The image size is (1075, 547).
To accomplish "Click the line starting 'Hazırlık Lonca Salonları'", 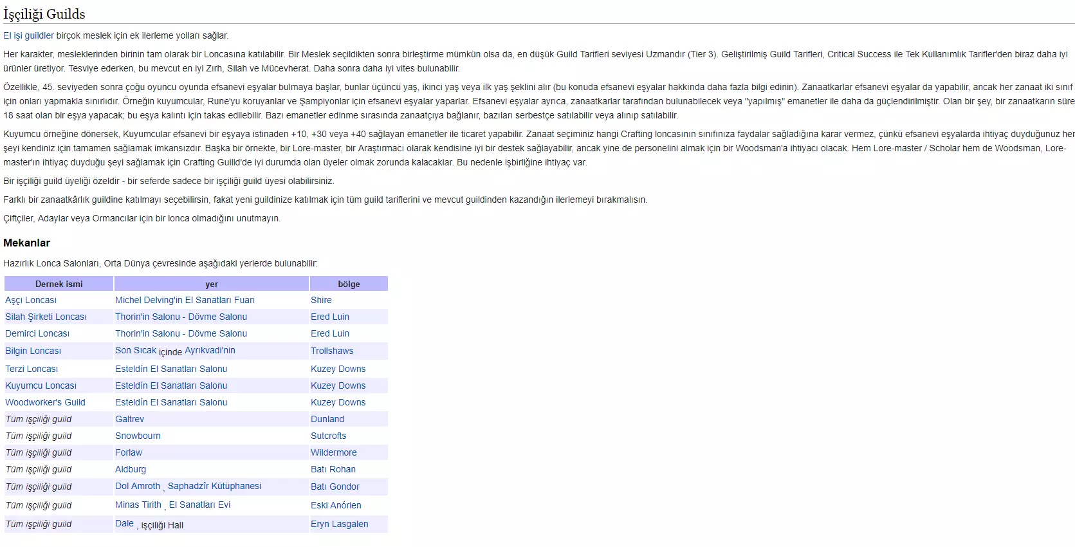I will [x=160, y=263].
